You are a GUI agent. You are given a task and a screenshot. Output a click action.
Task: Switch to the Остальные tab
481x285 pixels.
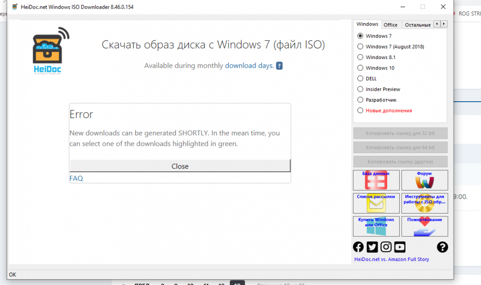click(417, 25)
